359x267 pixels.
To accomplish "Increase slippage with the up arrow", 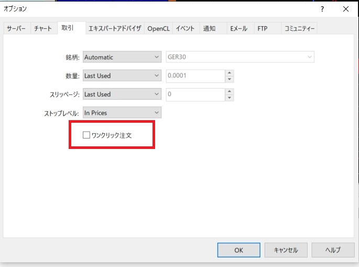I will [x=230, y=91].
